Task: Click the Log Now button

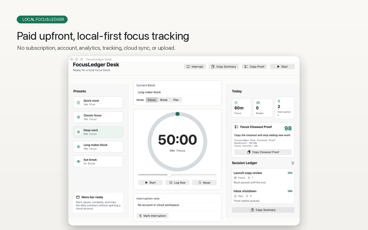Action: click(x=178, y=183)
